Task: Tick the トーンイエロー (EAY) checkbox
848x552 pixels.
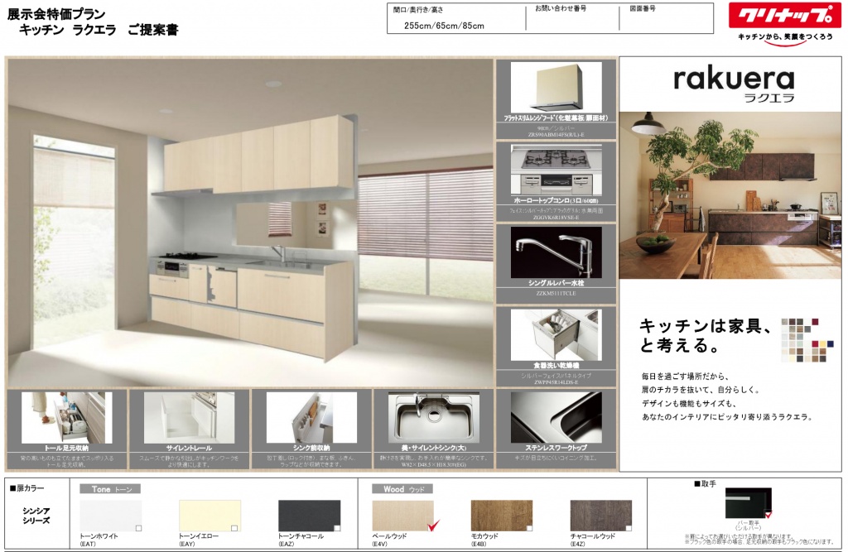Action: pos(234,528)
